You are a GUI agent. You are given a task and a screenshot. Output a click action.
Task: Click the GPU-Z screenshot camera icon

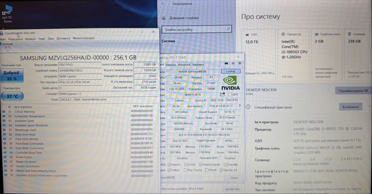(x=226, y=63)
